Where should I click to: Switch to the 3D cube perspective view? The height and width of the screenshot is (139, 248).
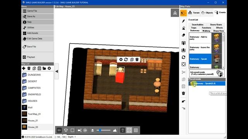pyautogui.click(x=66, y=130)
